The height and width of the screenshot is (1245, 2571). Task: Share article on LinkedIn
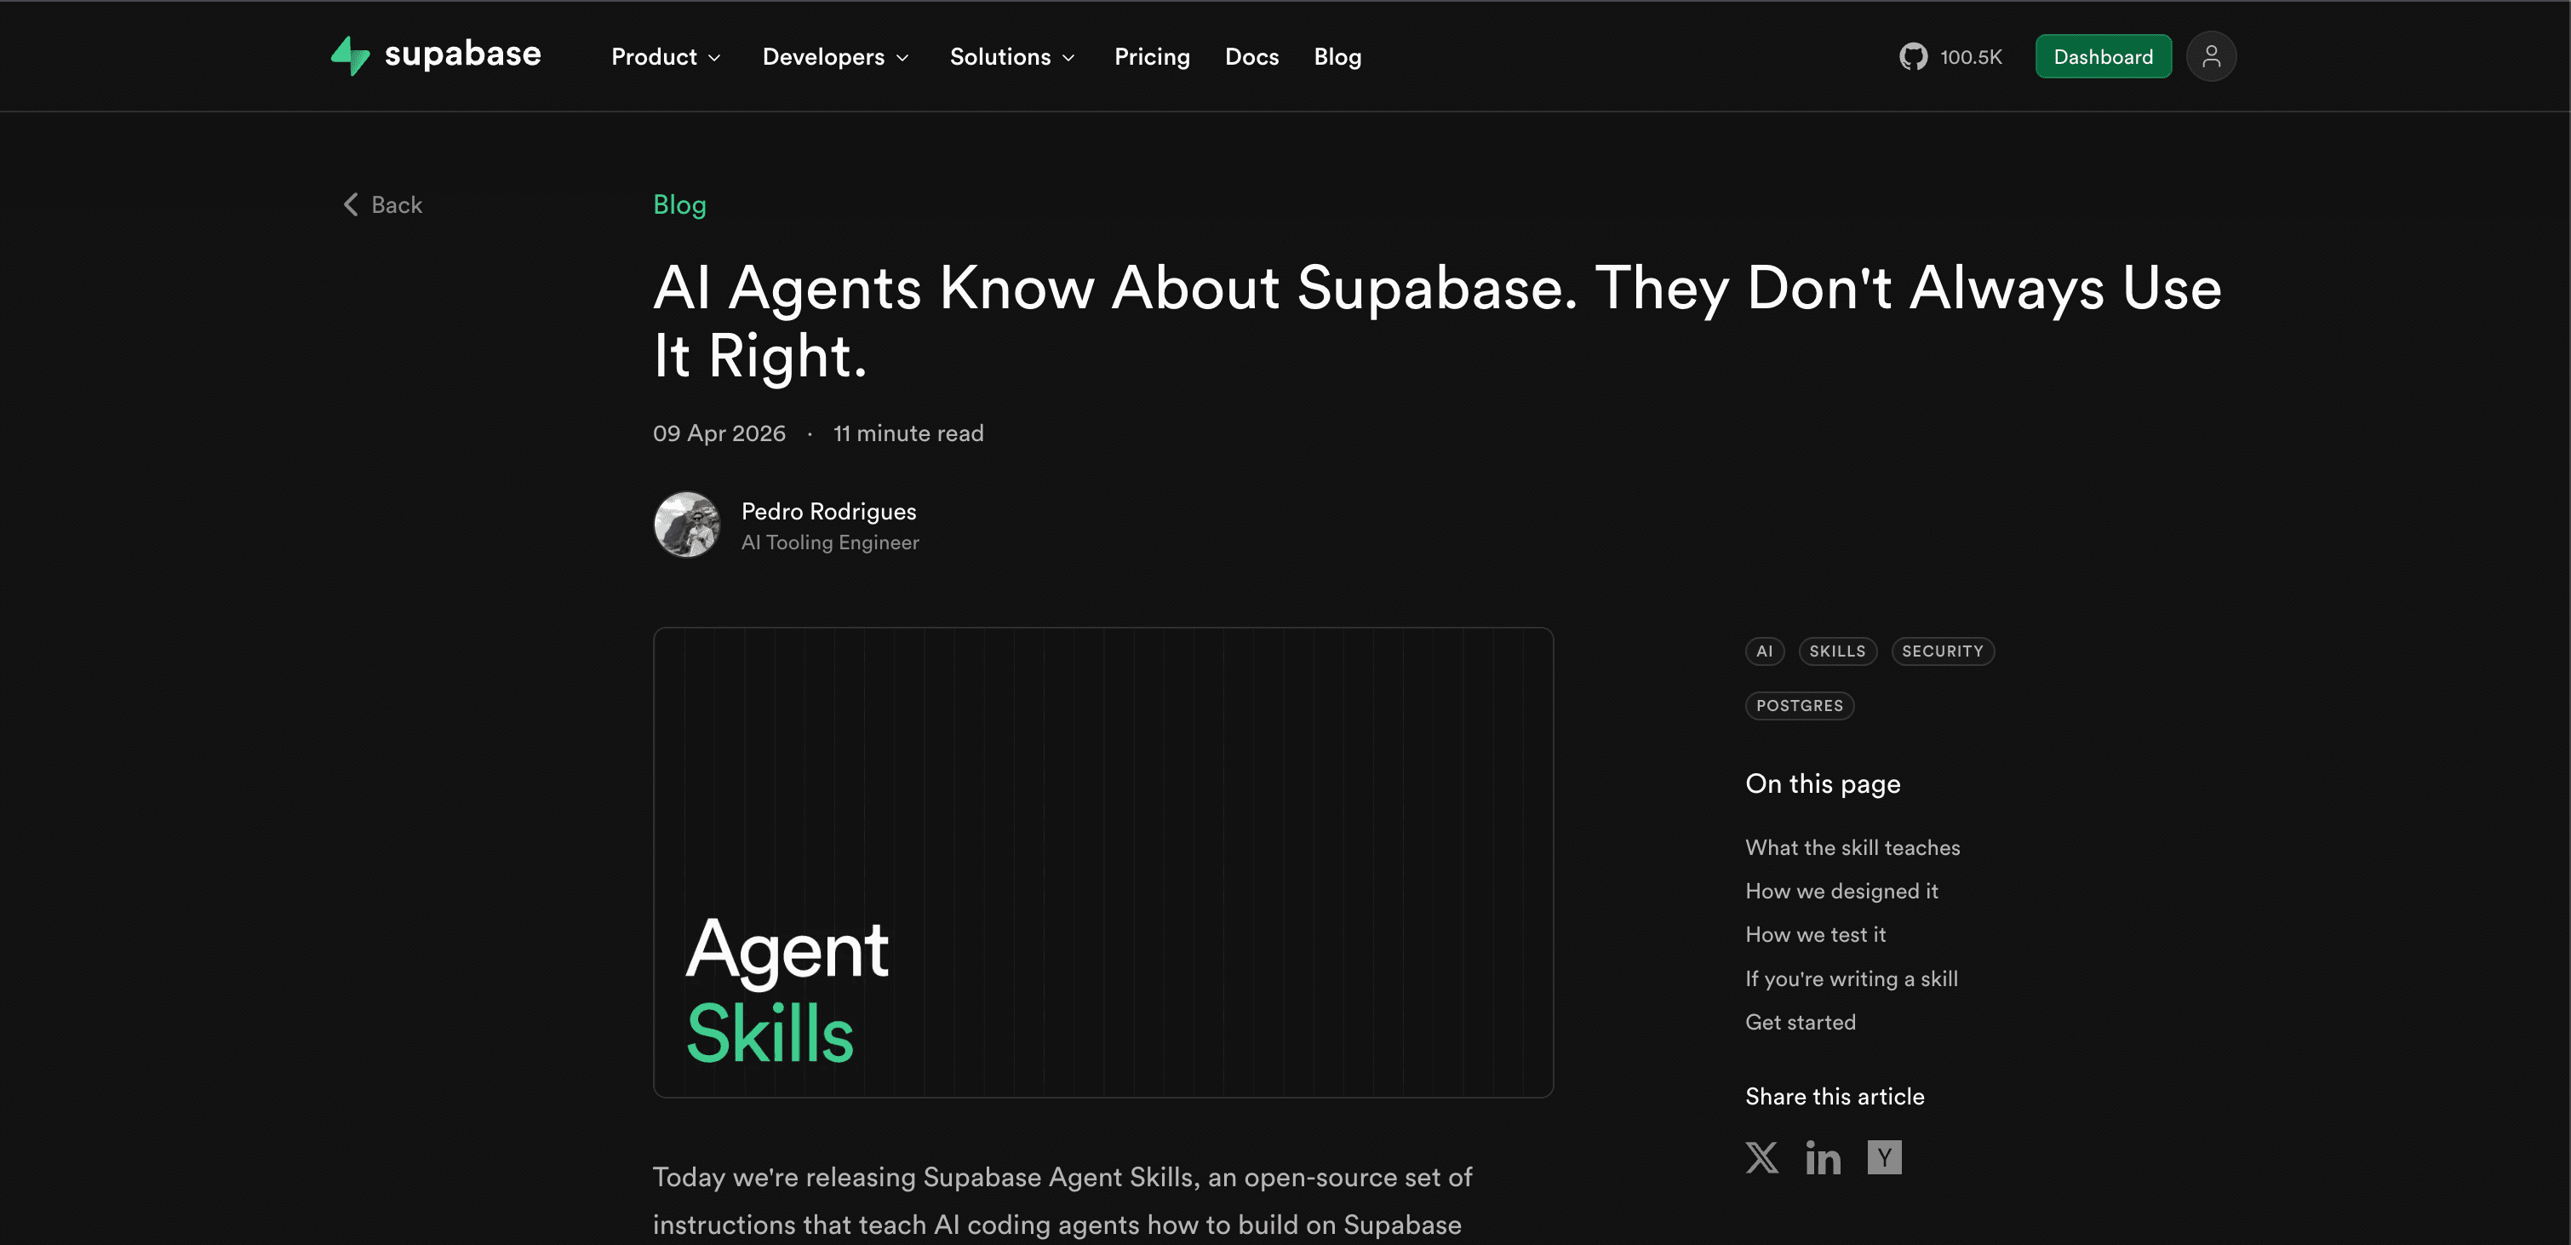click(x=1823, y=1157)
